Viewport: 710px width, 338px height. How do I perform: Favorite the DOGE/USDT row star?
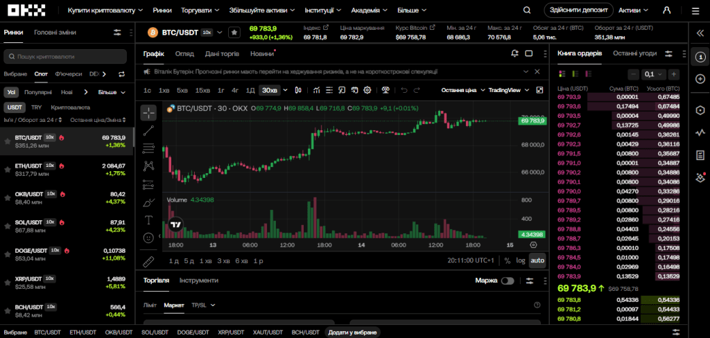tap(7, 254)
